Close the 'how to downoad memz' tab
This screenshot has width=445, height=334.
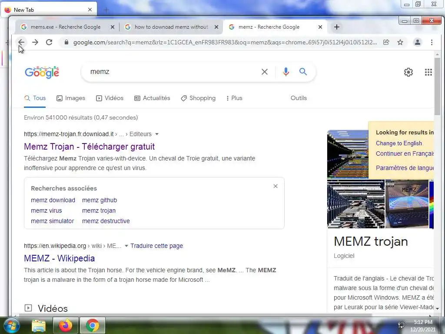tap(216, 27)
